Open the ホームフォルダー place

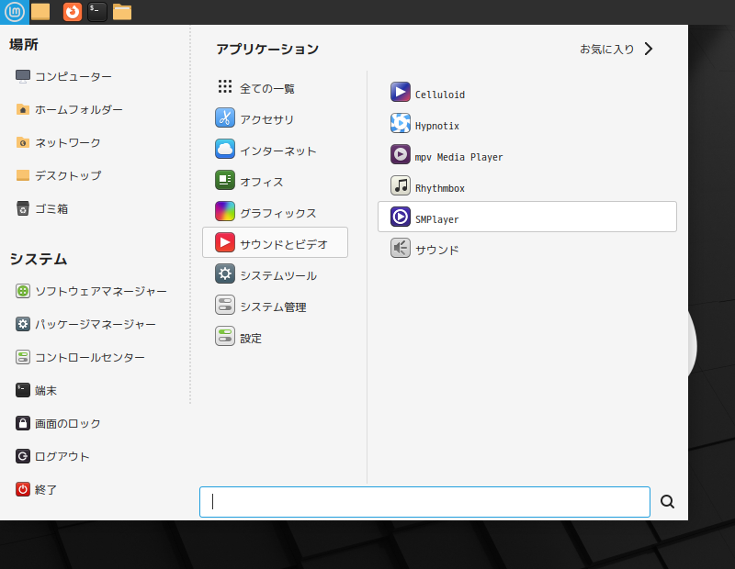(70, 109)
